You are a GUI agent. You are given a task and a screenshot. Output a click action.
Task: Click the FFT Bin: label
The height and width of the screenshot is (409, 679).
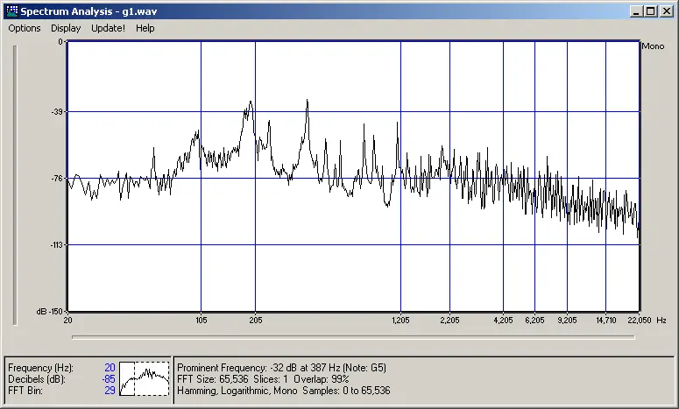click(25, 391)
